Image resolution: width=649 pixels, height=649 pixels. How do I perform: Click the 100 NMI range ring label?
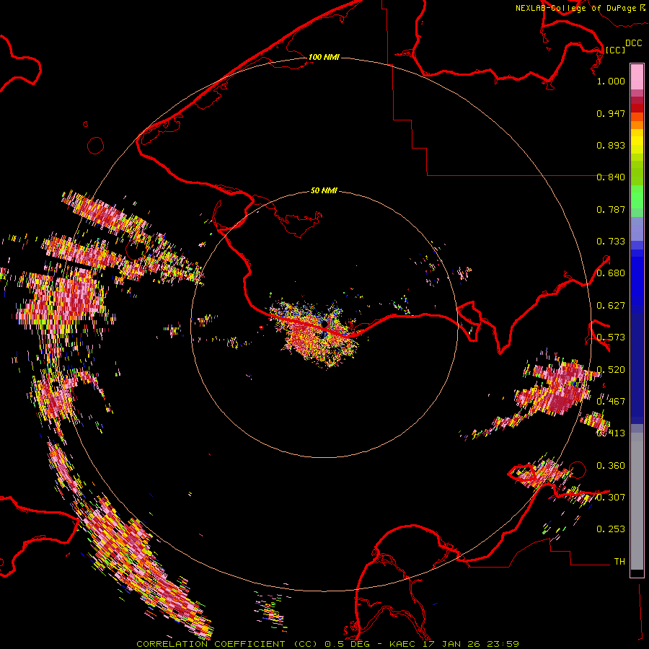point(324,57)
